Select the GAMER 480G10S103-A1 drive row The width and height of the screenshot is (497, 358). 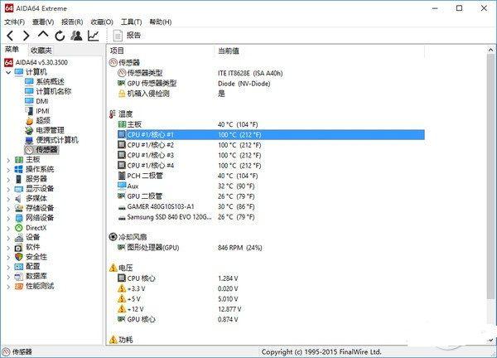click(x=271, y=206)
